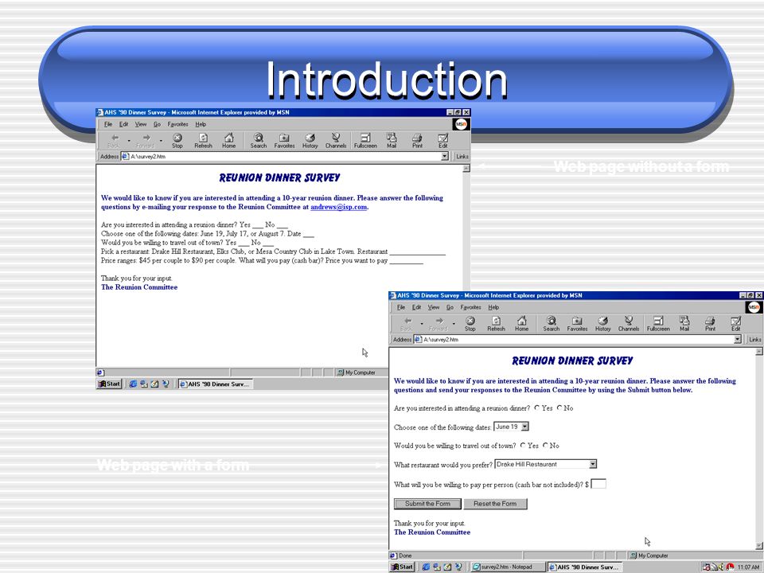
Task: Click Edit toolbar icon in the front window
Action: tap(735, 324)
